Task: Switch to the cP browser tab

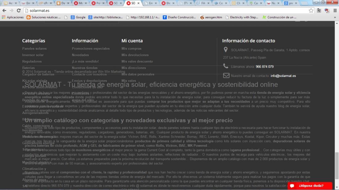Action: [46, 3]
